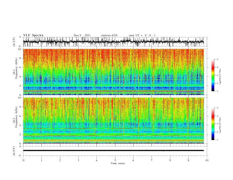233x180 pixels.
Task: Click the time axis tick label '3'
Action: pyautogui.click(x=78, y=160)
